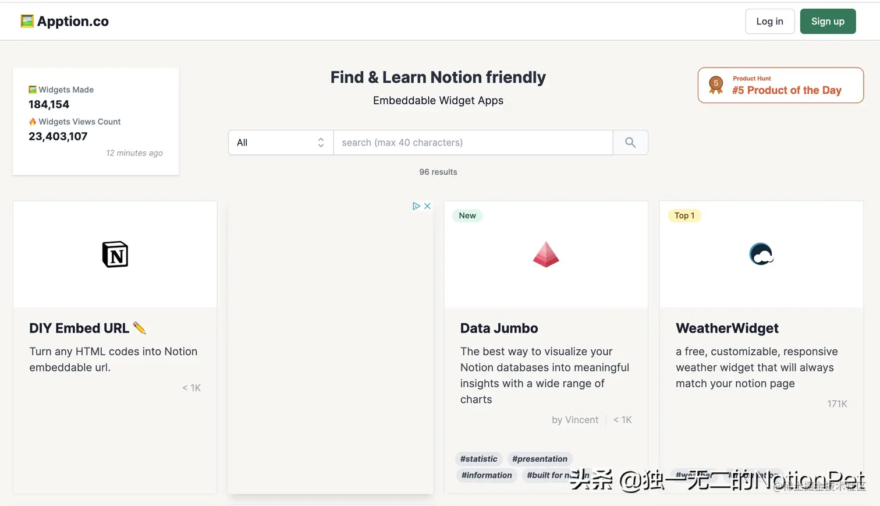
Task: Click the AdChoices triangle icon on the ad
Action: 416,206
